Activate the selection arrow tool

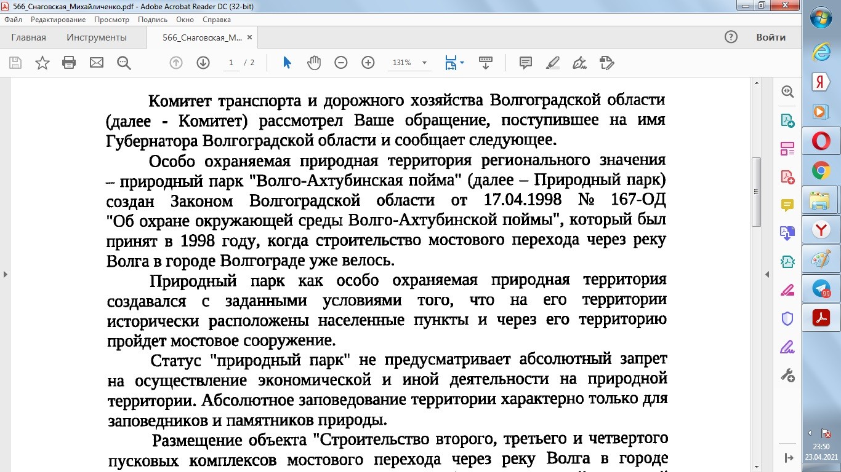point(287,63)
